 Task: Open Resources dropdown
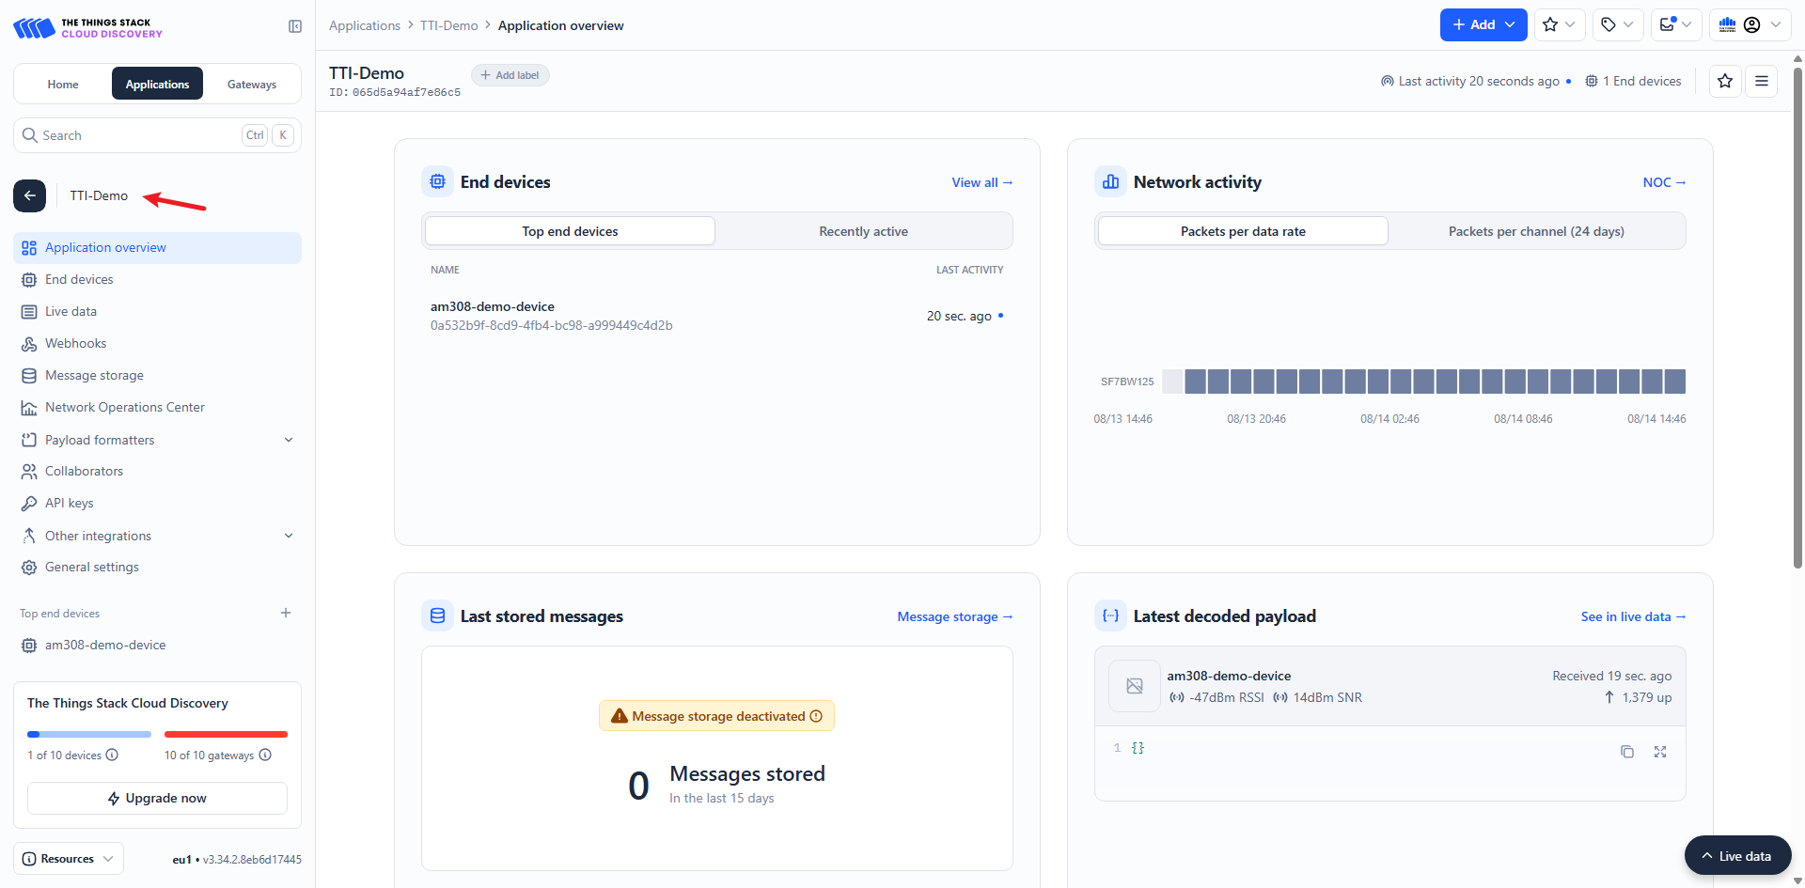pos(69,859)
